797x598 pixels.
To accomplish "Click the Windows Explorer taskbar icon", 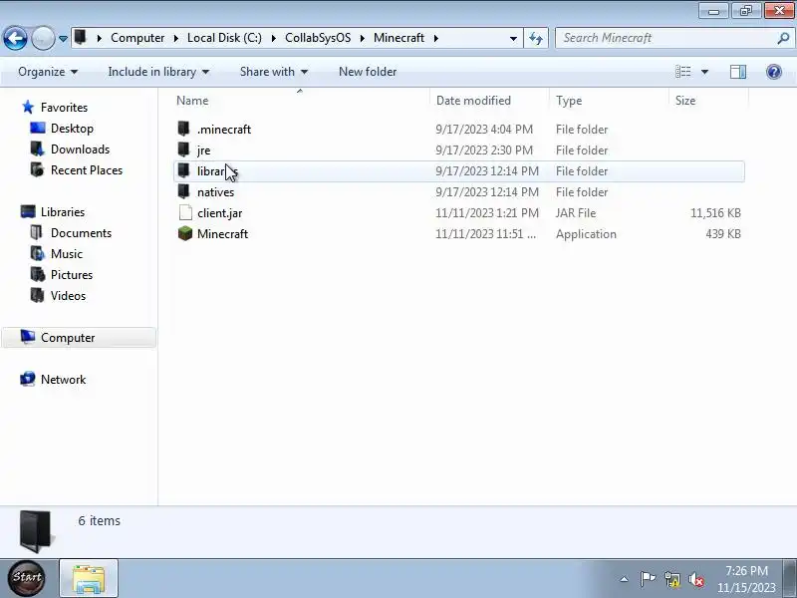I will 89,578.
